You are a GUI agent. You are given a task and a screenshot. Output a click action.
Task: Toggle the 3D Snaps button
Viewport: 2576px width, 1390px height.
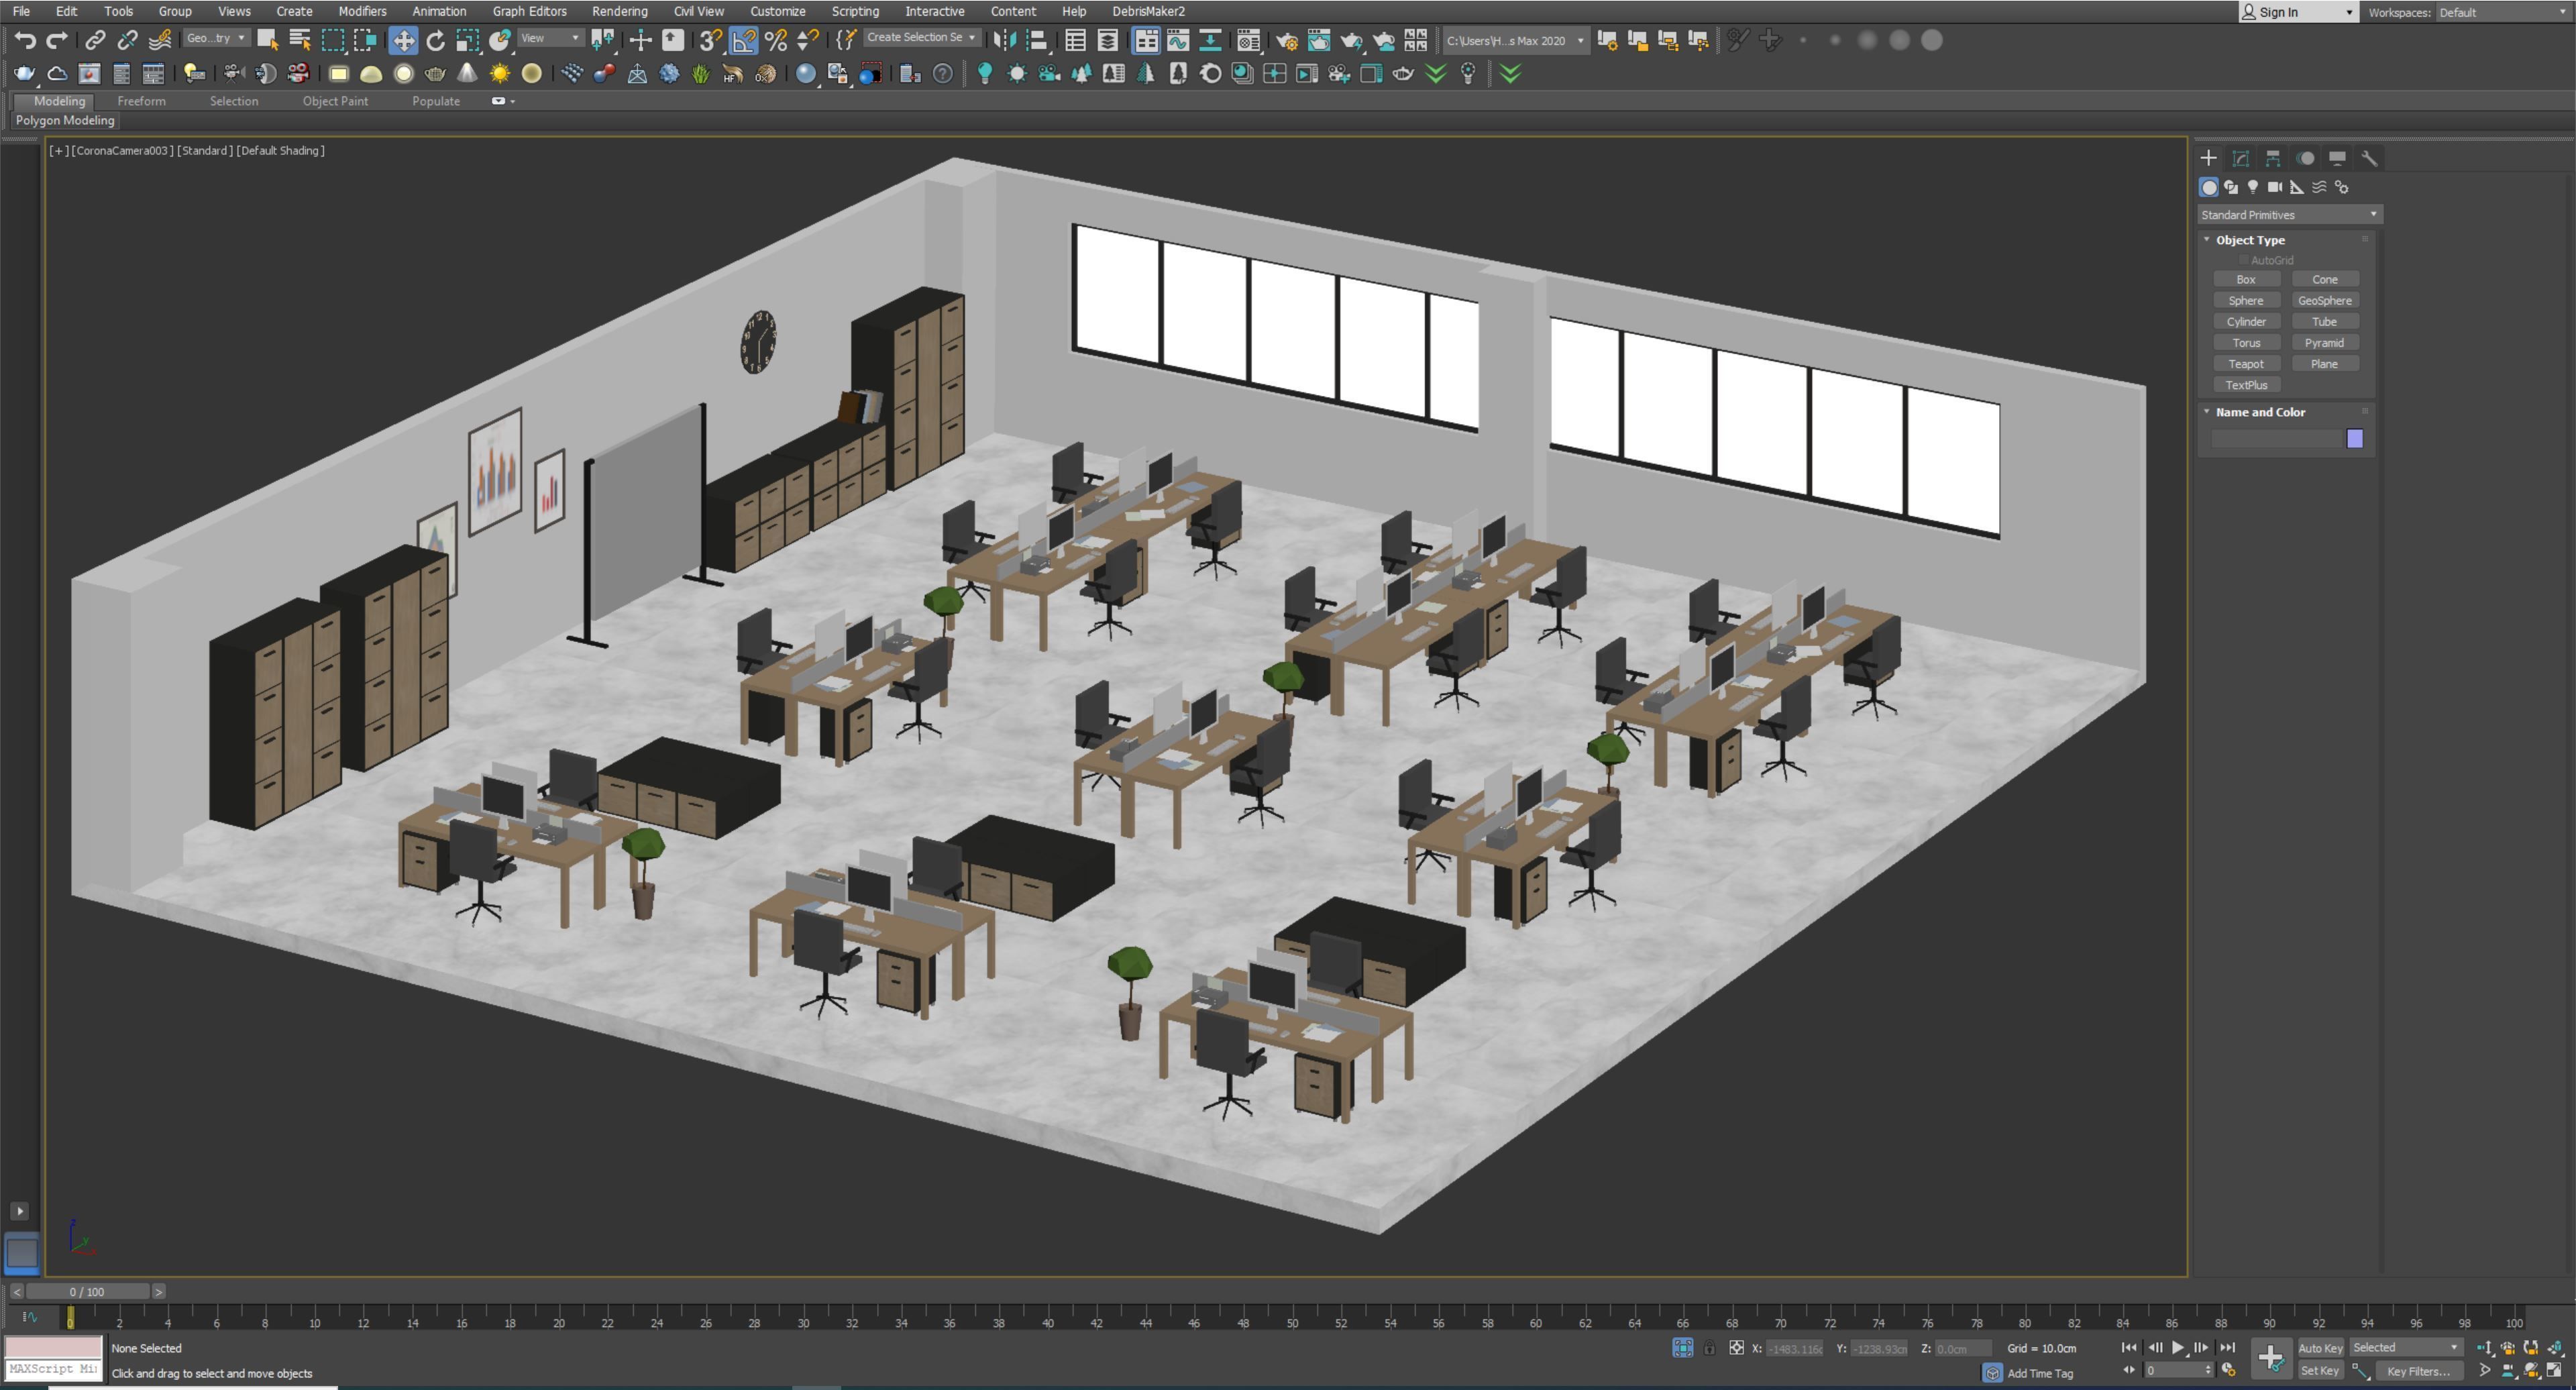(x=711, y=40)
